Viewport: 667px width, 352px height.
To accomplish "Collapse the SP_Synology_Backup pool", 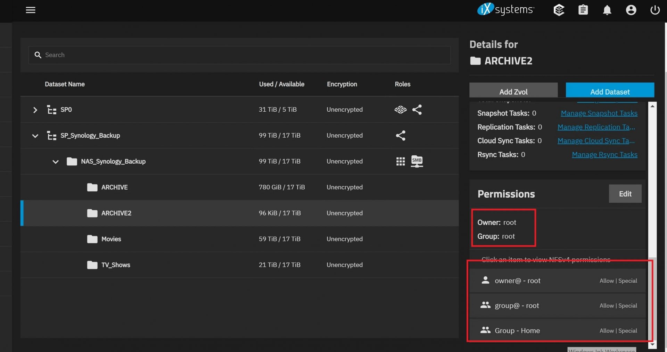I will tap(35, 136).
